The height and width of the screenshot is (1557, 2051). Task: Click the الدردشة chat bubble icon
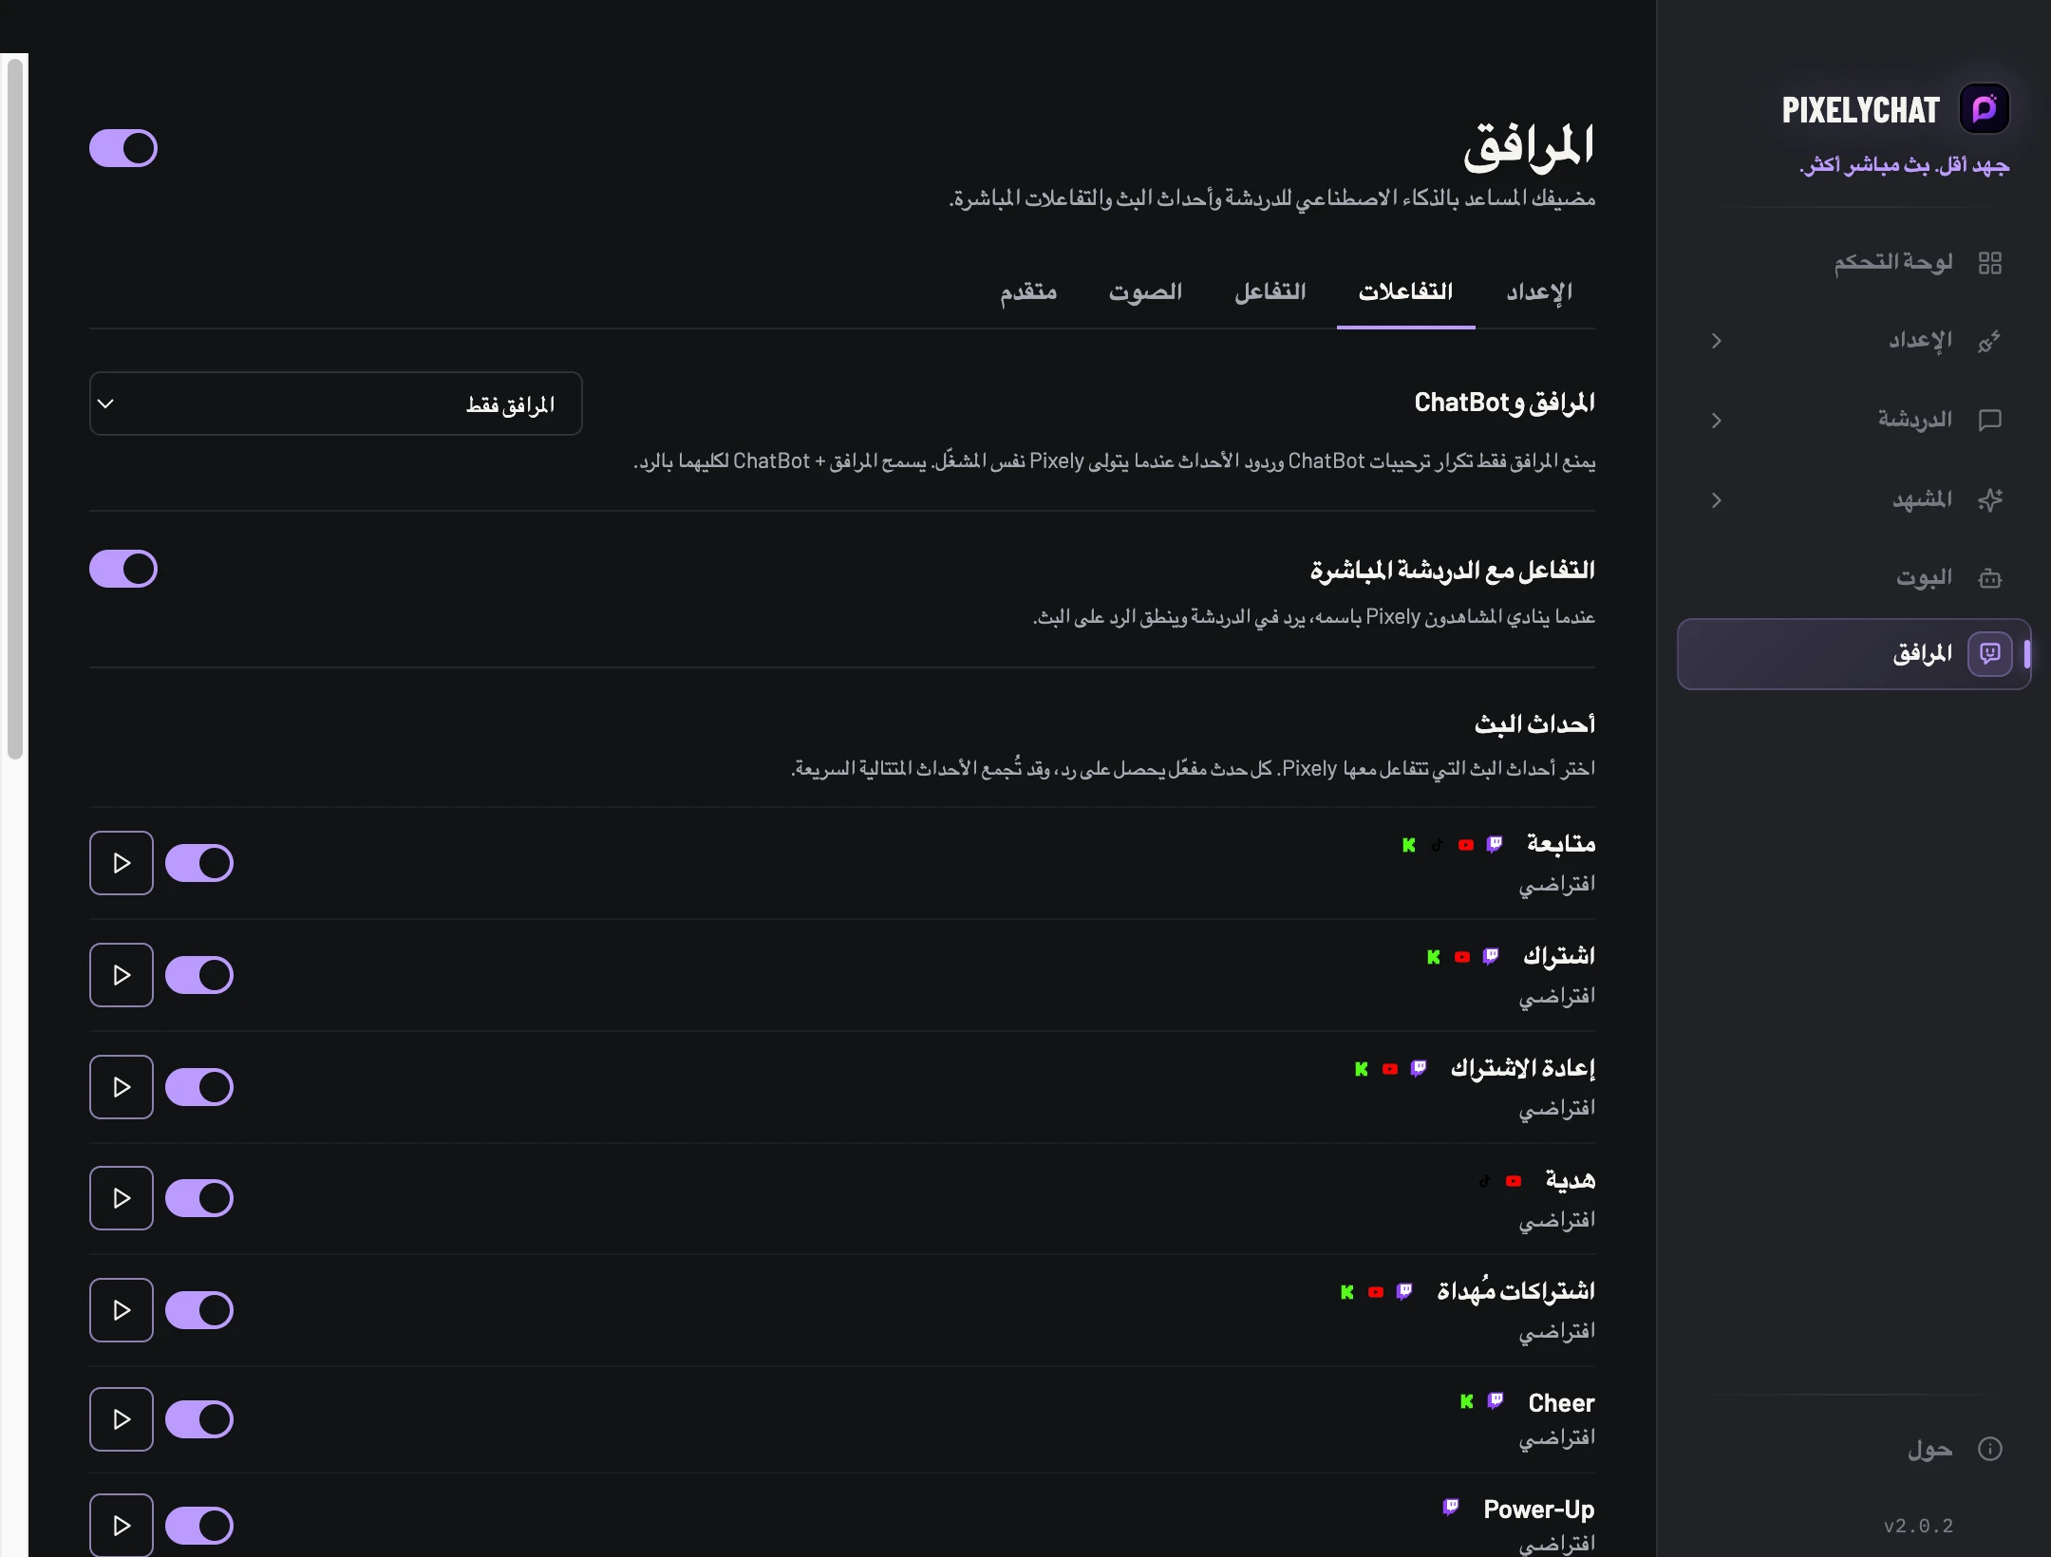(1990, 420)
